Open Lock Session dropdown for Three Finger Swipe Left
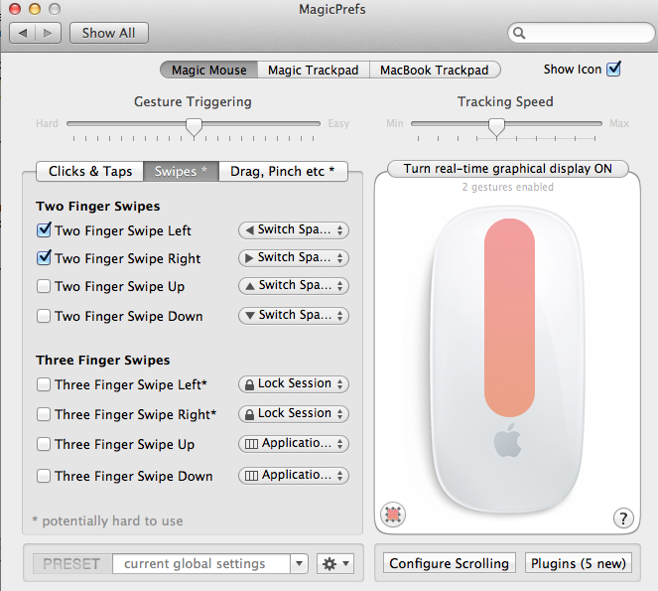 (294, 384)
